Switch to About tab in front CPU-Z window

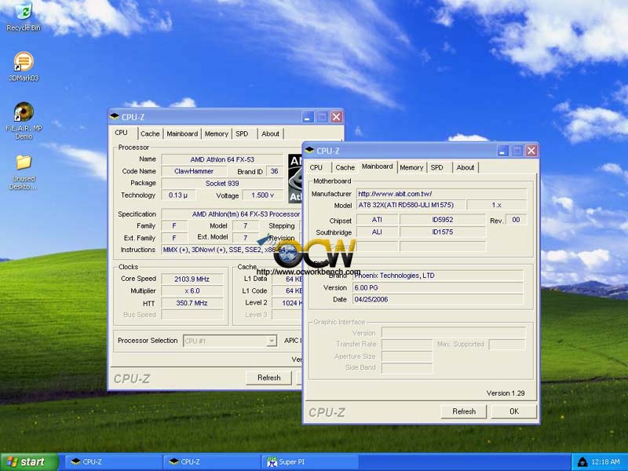coord(466,167)
